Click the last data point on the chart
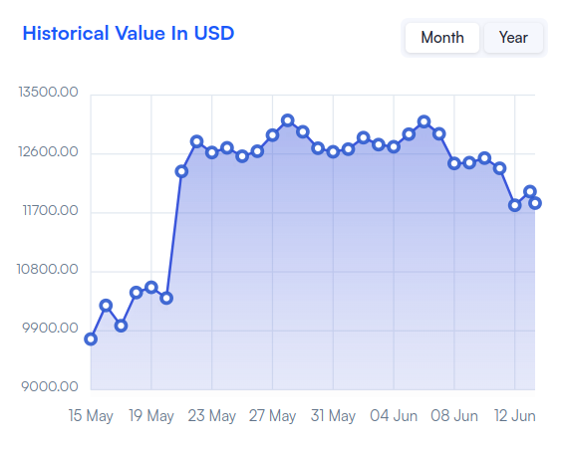565x452 pixels. [535, 203]
